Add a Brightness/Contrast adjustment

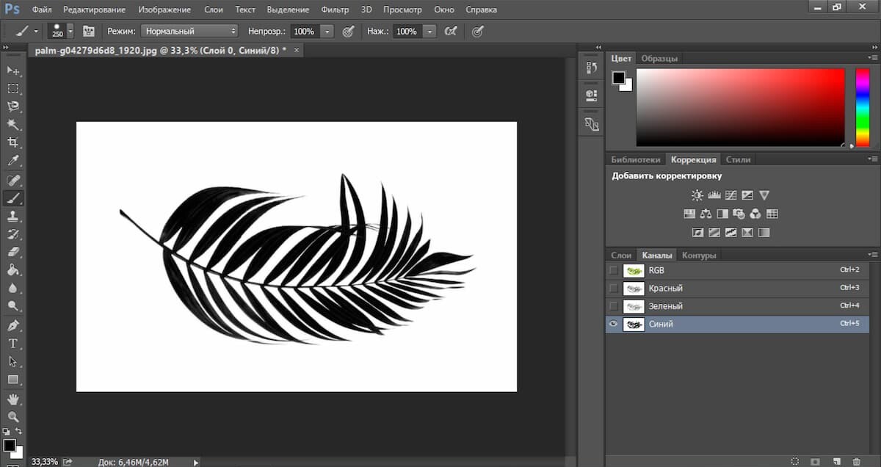697,195
